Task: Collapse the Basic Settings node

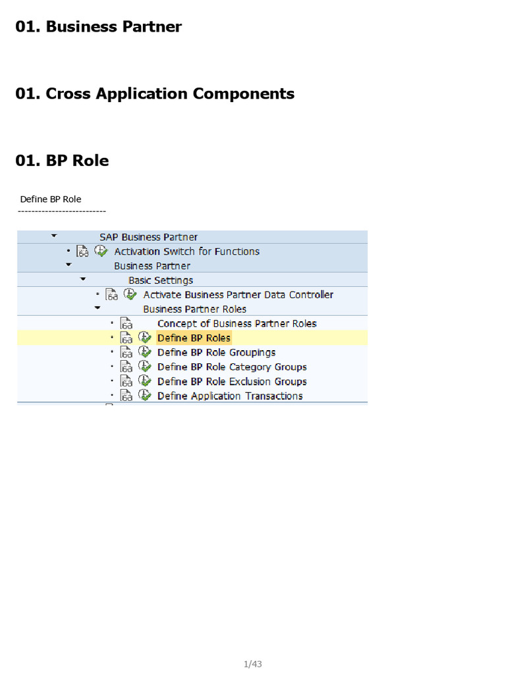Action: [x=83, y=279]
